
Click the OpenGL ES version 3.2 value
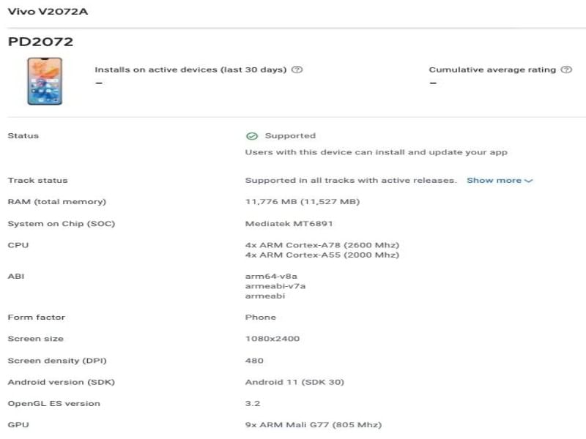(253, 404)
